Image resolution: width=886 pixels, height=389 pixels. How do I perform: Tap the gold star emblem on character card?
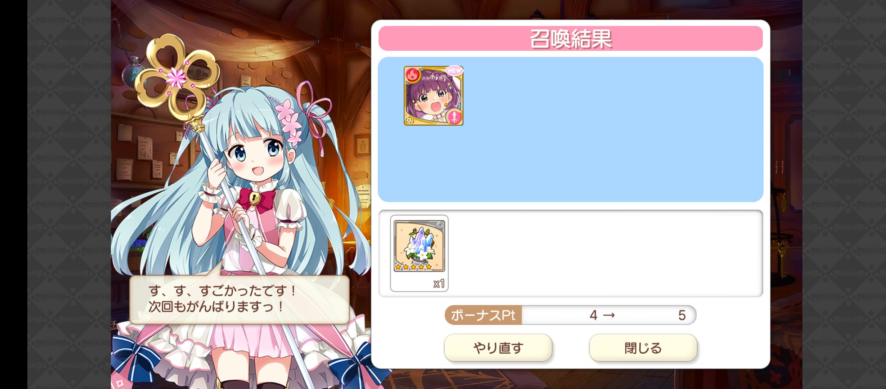coord(409,120)
